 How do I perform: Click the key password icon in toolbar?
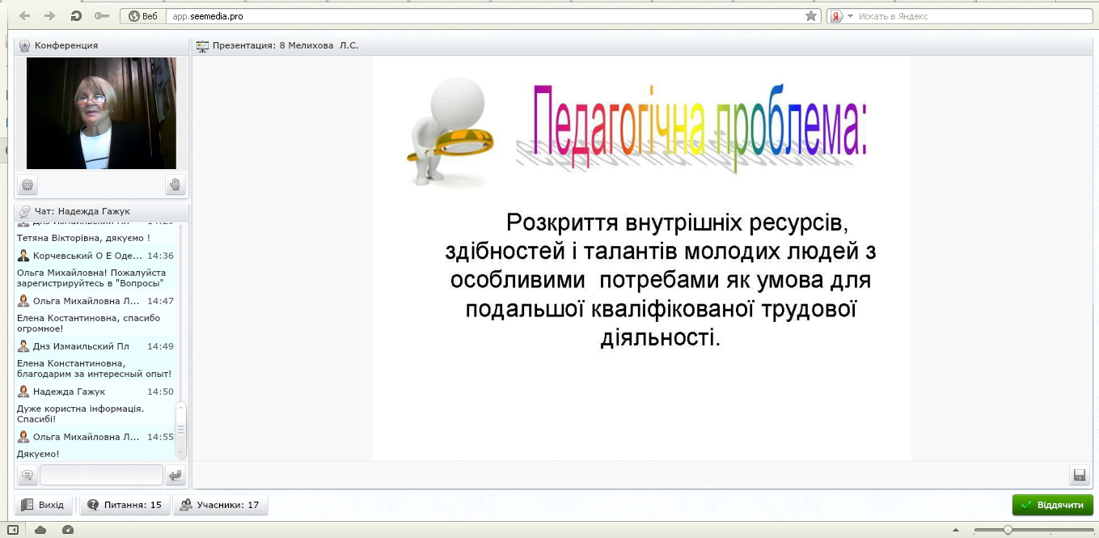[101, 16]
